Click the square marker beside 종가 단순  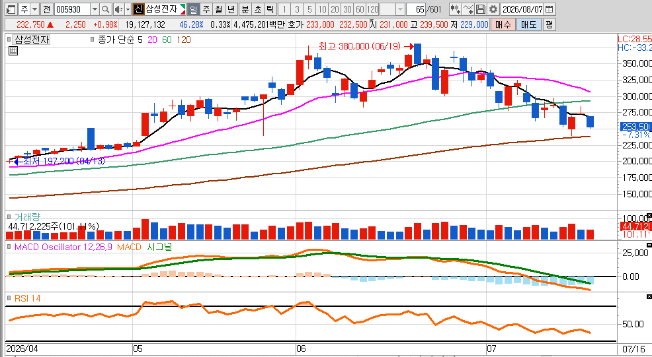(x=92, y=40)
